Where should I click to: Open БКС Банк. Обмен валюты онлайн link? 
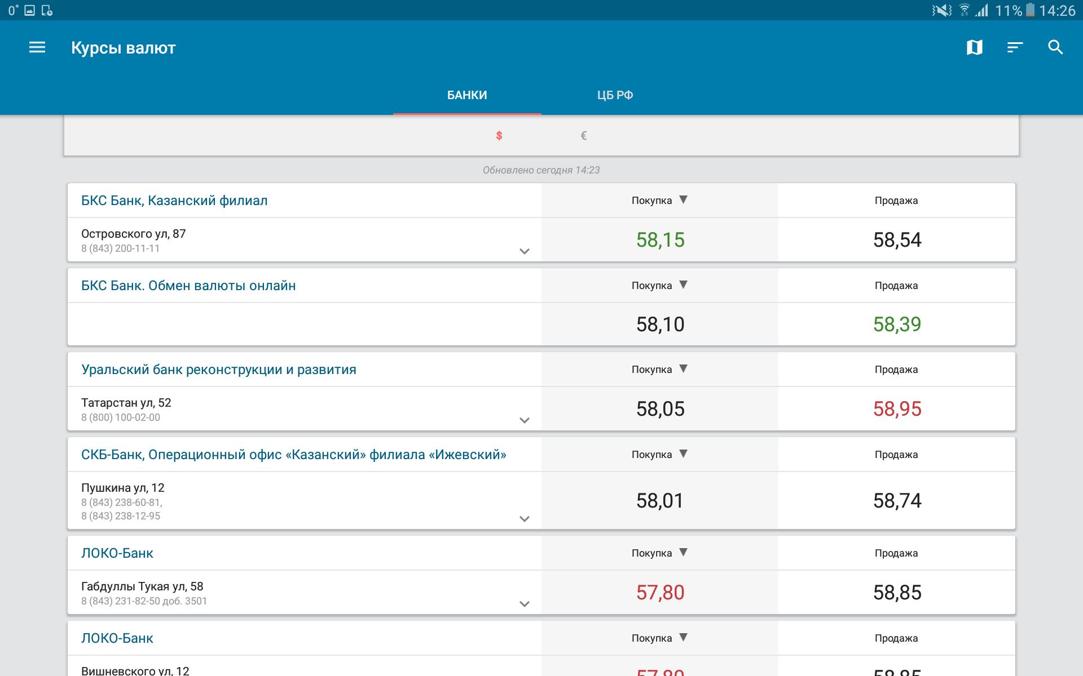pos(188,286)
